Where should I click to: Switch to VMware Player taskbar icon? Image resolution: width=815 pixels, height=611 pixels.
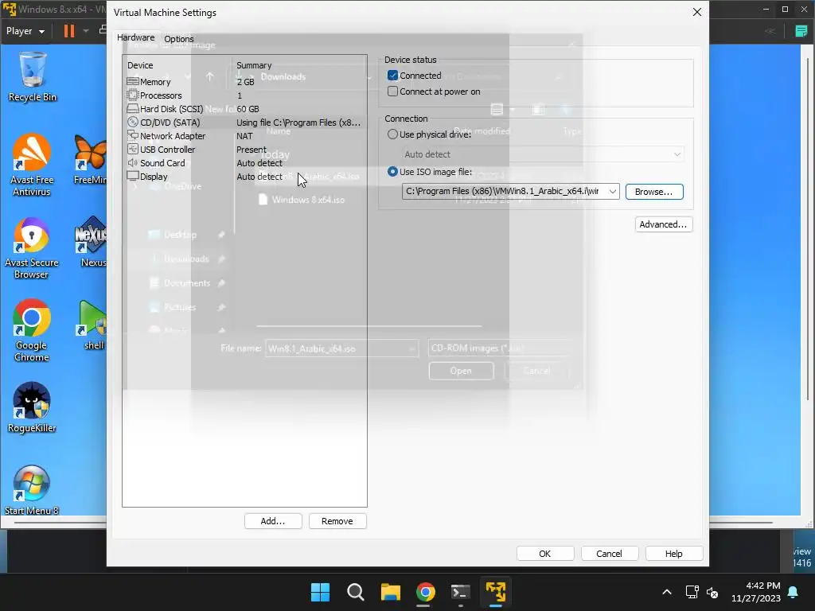coord(495,592)
